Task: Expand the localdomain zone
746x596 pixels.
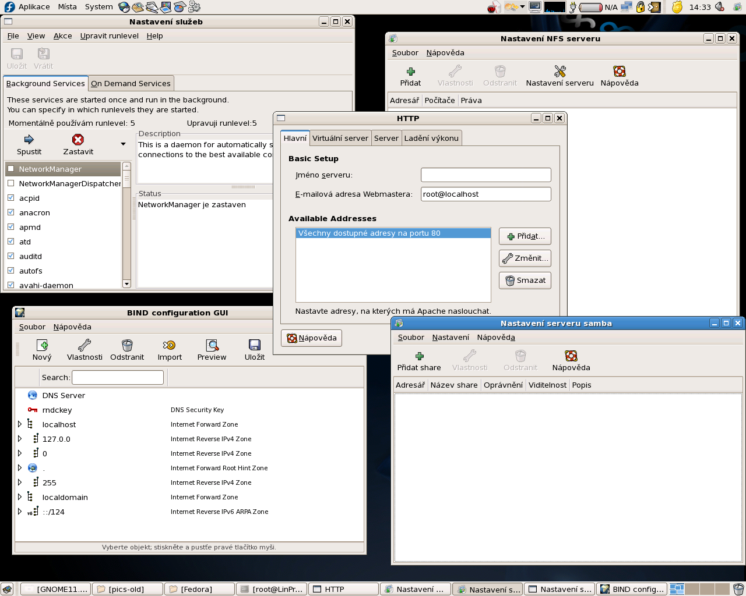Action: [x=20, y=497]
